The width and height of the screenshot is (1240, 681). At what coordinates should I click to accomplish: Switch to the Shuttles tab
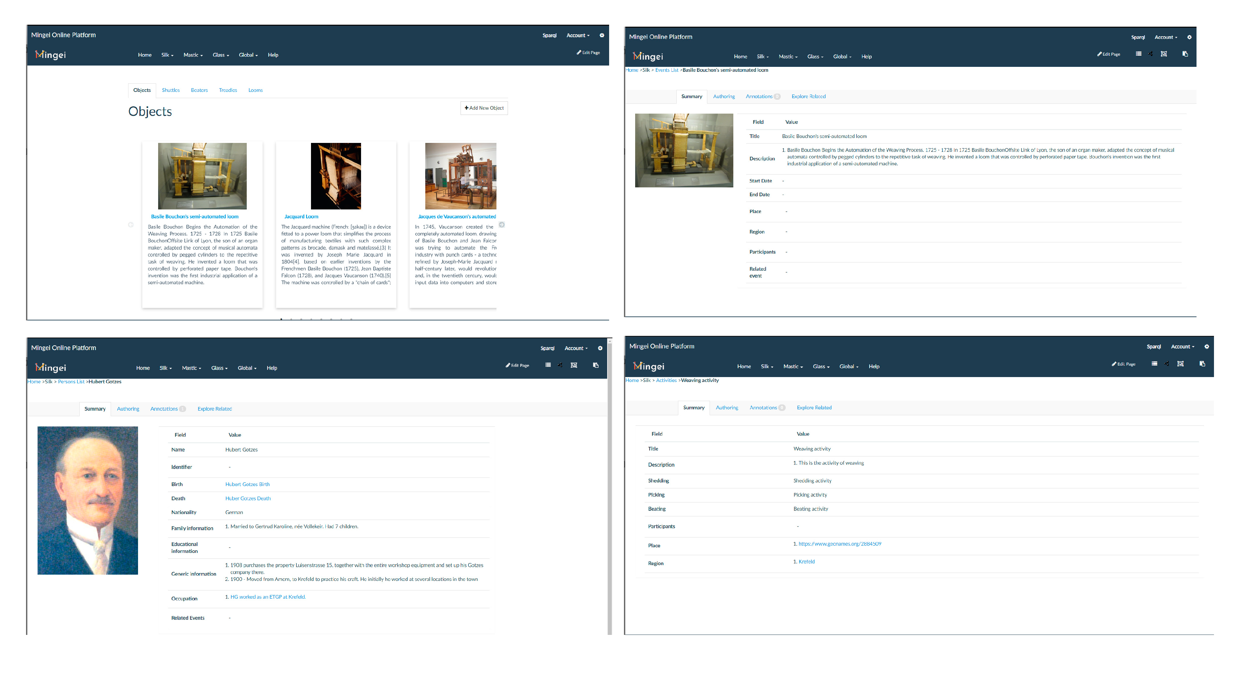170,90
